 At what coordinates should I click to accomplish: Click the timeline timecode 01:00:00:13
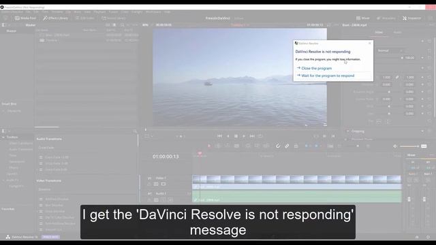pos(166,157)
